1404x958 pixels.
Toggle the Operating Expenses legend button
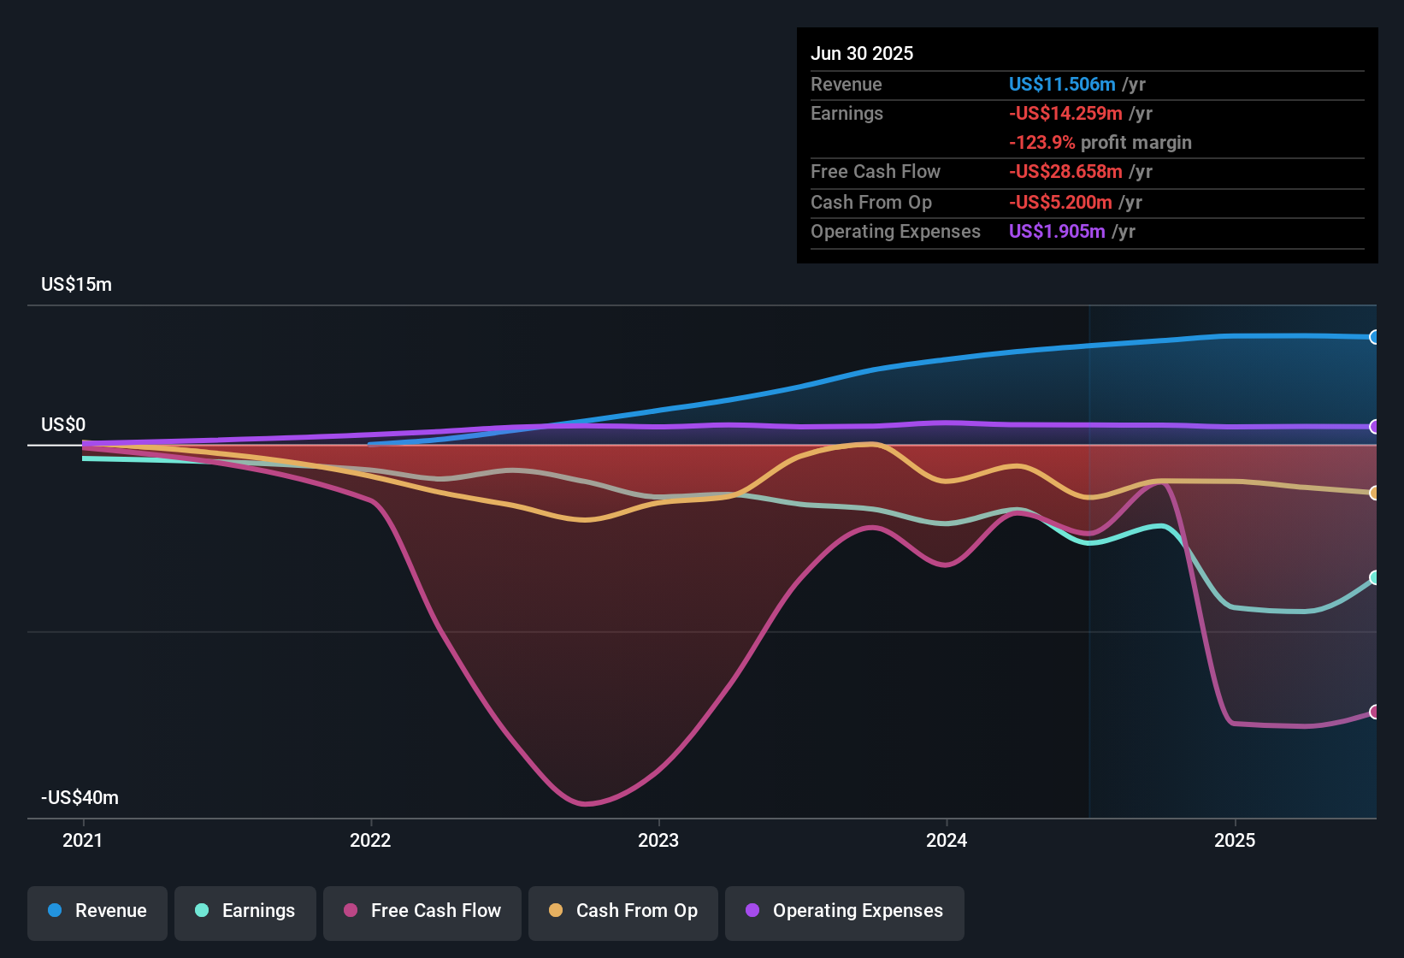pyautogui.click(x=845, y=914)
